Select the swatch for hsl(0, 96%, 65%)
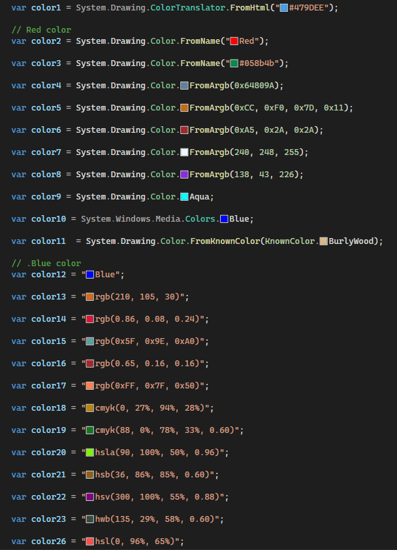397x550 pixels. coord(90,541)
